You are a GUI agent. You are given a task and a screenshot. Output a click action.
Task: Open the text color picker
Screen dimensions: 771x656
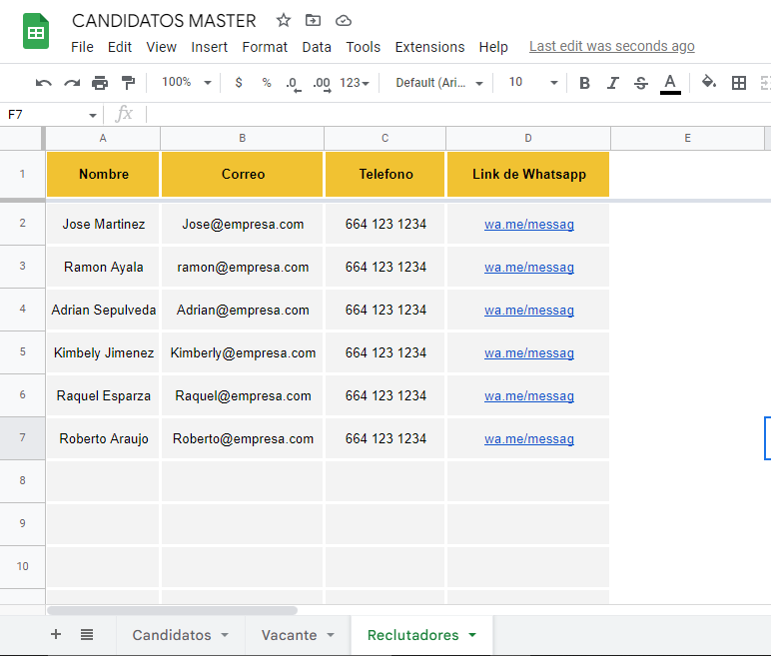670,84
